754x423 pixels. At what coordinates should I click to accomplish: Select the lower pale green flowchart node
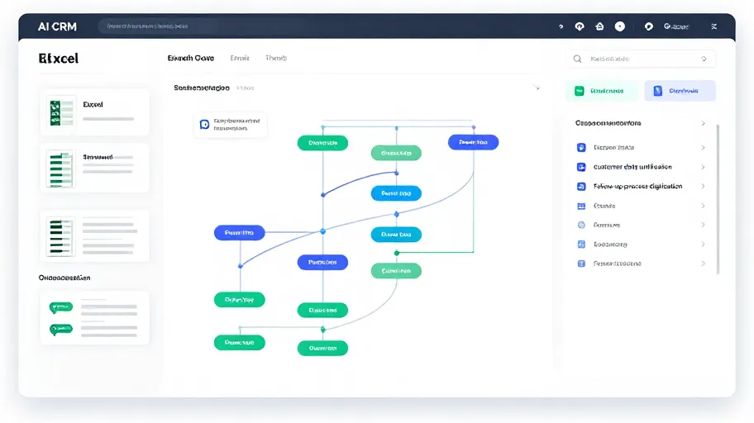pos(396,271)
